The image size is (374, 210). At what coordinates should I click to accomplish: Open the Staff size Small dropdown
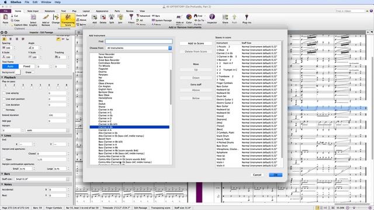42,179
